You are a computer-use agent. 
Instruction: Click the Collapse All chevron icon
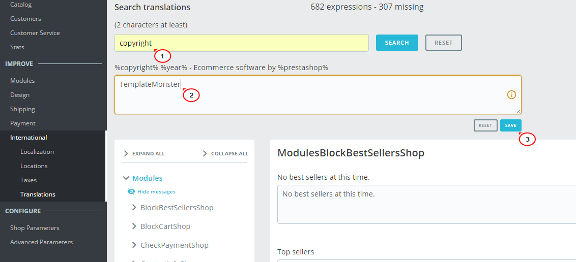click(205, 153)
